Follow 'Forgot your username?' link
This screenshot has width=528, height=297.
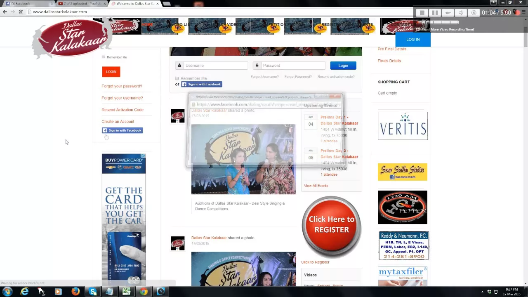coord(122,98)
